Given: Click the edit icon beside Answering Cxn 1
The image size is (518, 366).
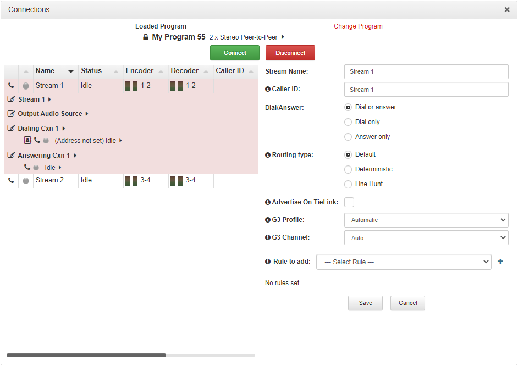Looking at the screenshot, I should (x=12, y=156).
